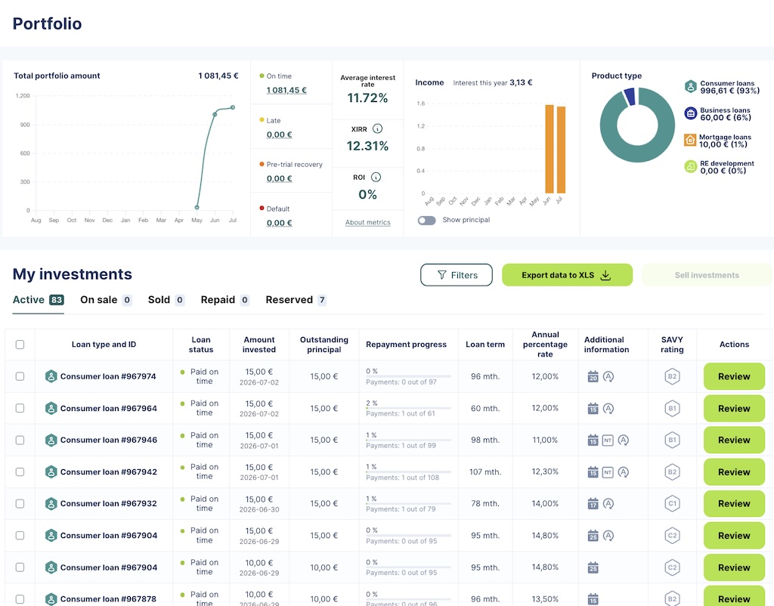Click the Mortgage loans legend icon

[690, 140]
